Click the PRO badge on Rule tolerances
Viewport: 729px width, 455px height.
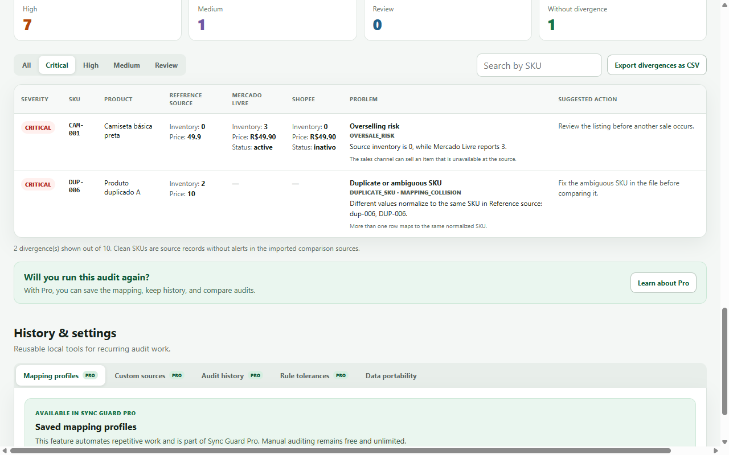(341, 375)
